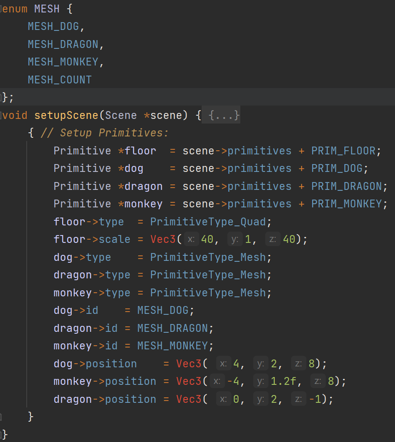The image size is (395, 442).
Task: Click floor->scale member access
Action: click(x=92, y=239)
